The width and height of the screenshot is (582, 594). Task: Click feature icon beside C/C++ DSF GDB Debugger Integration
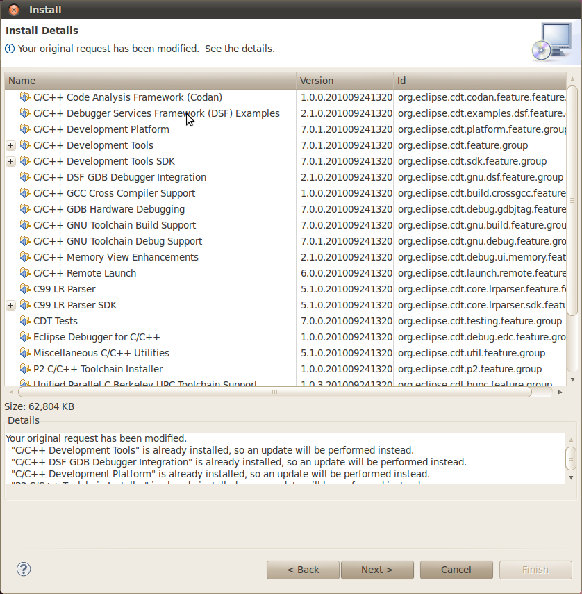pos(25,177)
